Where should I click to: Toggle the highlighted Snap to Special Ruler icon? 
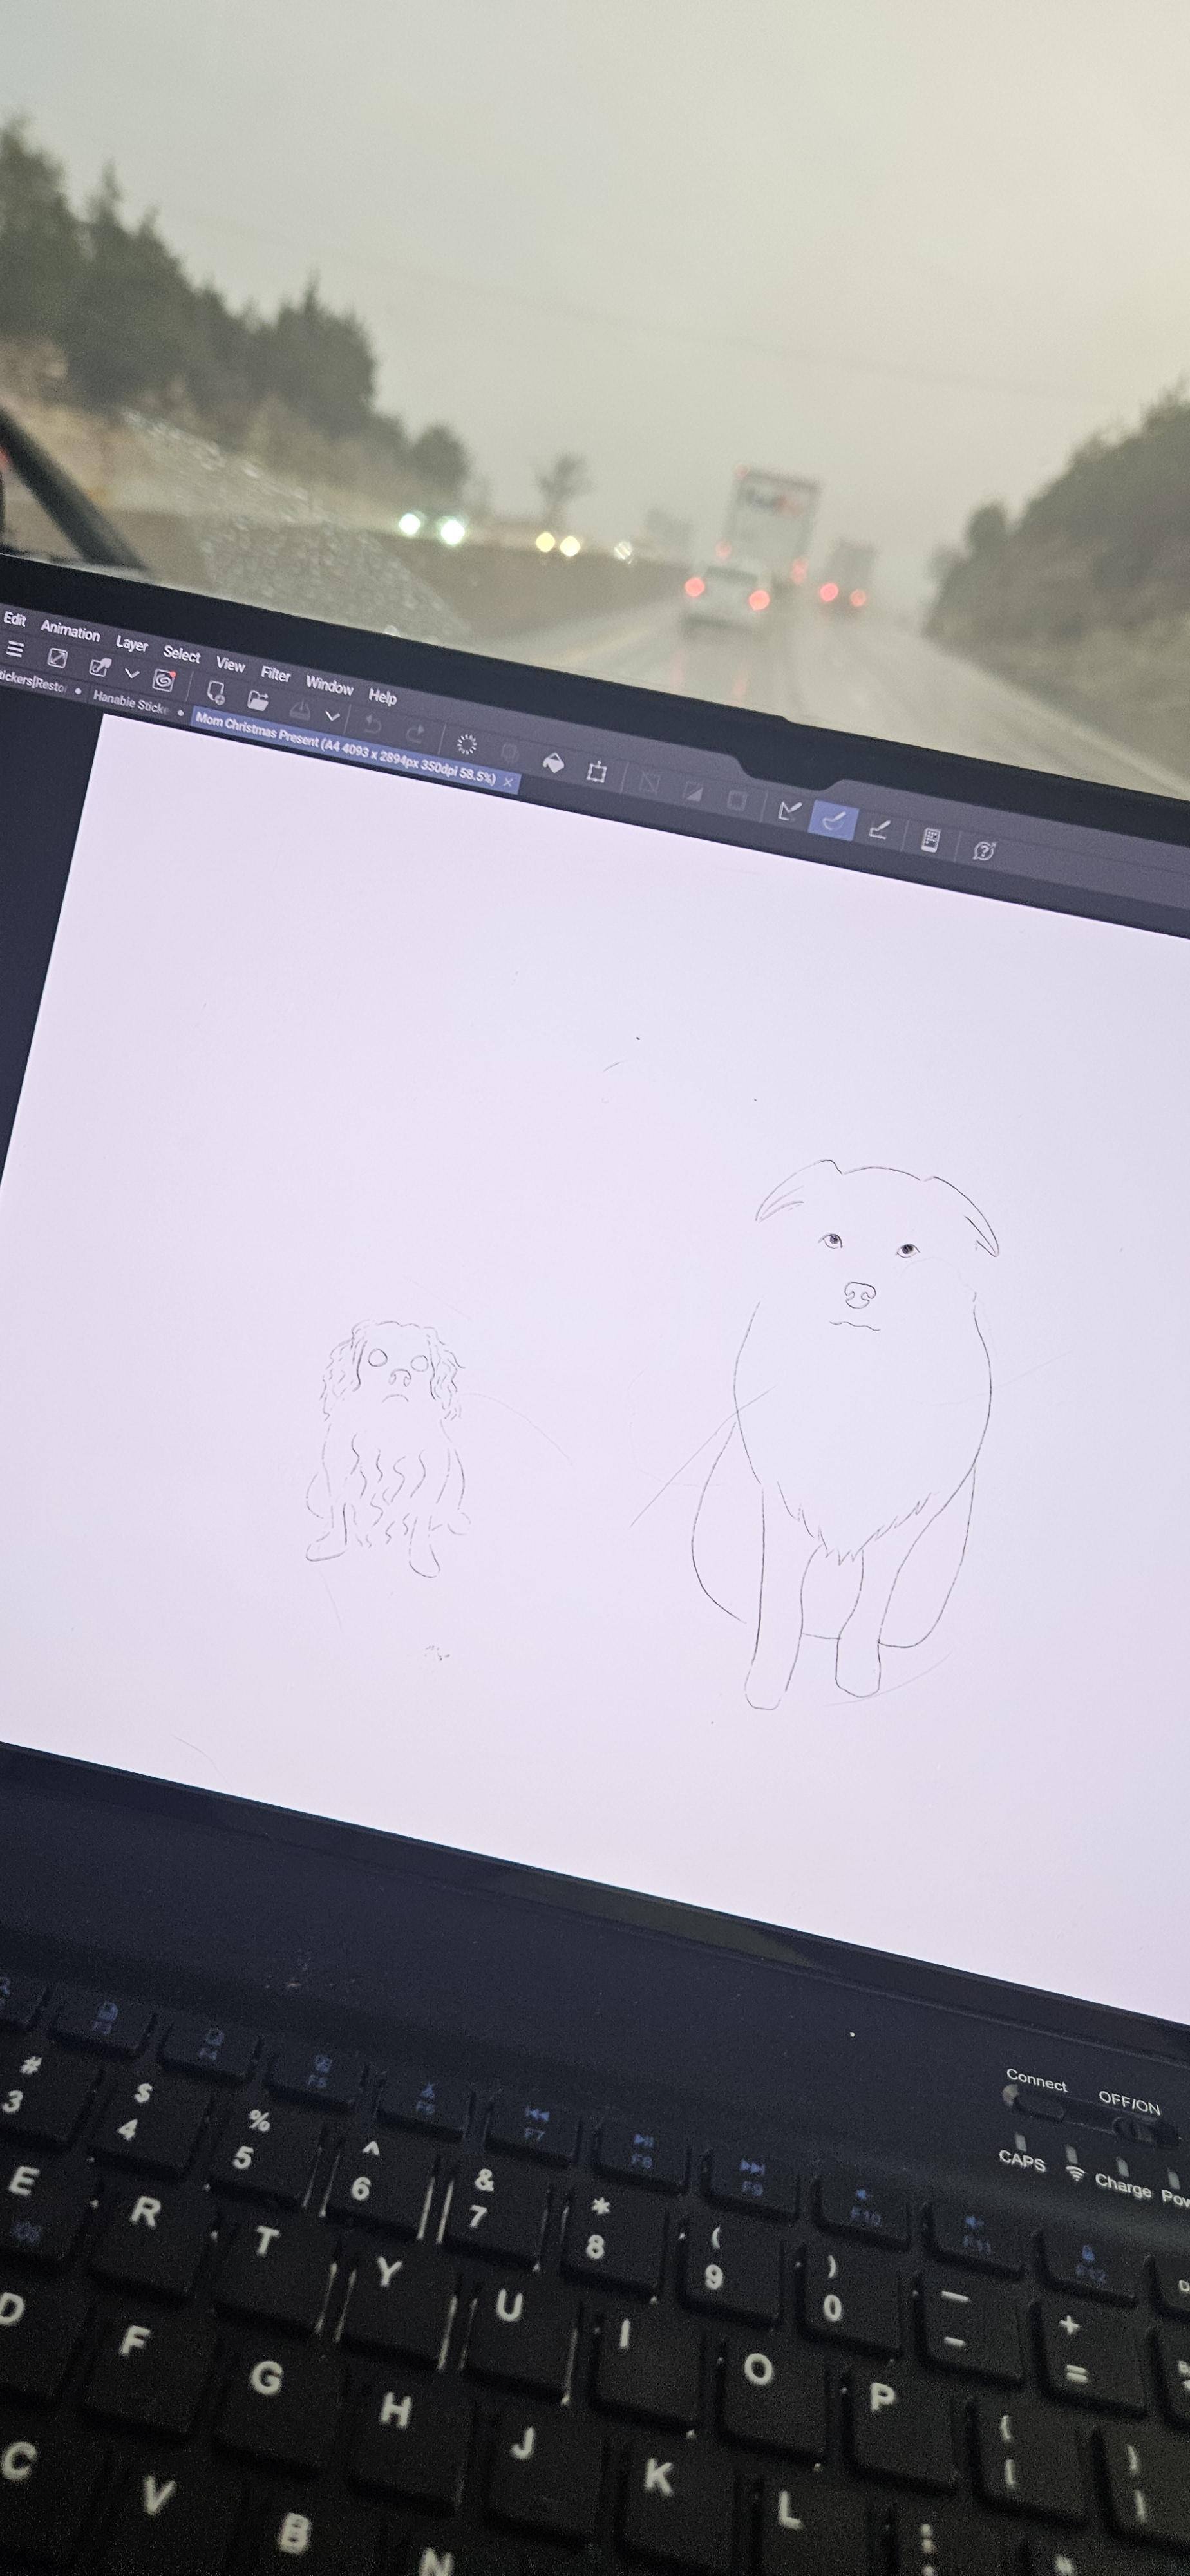click(x=833, y=820)
